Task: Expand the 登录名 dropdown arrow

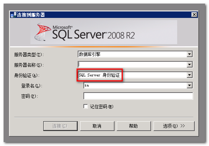Action: click(x=190, y=85)
